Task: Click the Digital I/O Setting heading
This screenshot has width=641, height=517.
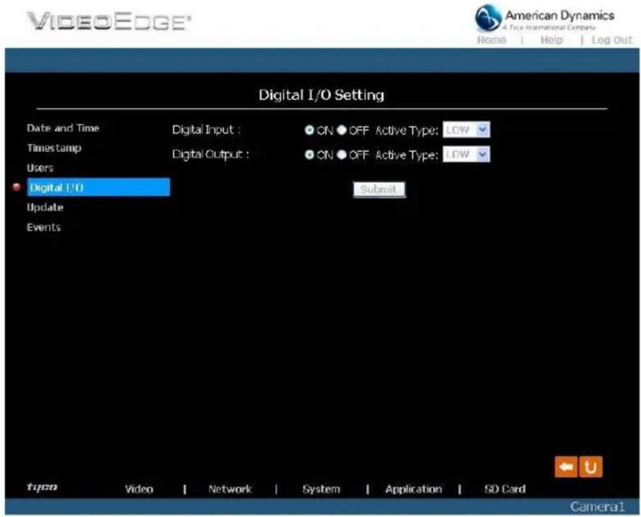Action: [321, 96]
